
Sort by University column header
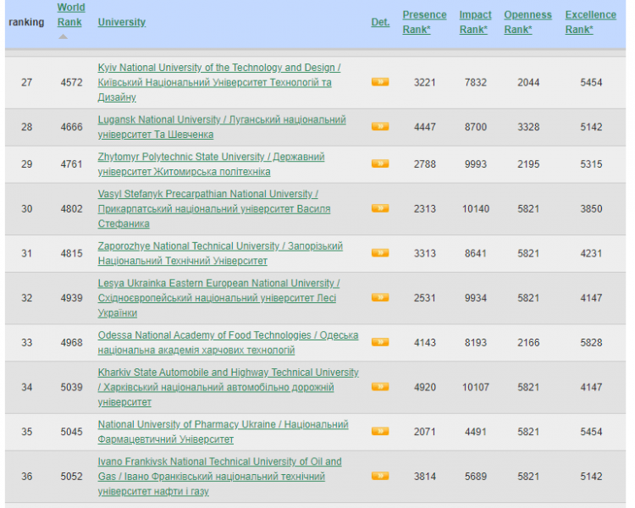[x=121, y=22]
